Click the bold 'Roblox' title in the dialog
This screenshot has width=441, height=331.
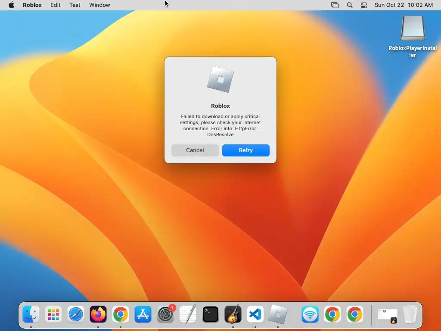220,106
